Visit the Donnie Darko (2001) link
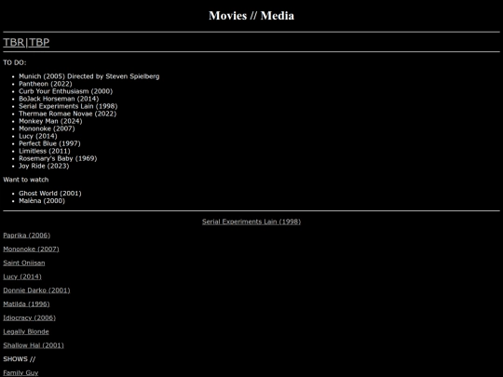 [36, 290]
